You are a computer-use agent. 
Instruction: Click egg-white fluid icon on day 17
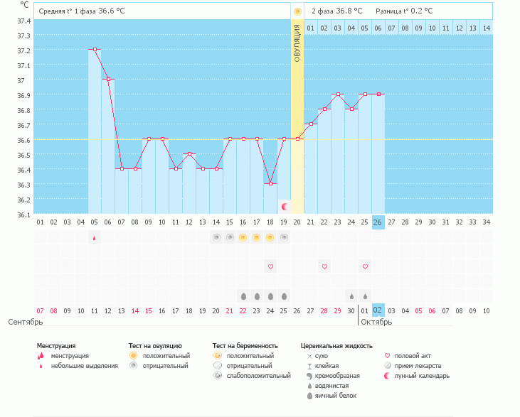pyautogui.click(x=257, y=296)
